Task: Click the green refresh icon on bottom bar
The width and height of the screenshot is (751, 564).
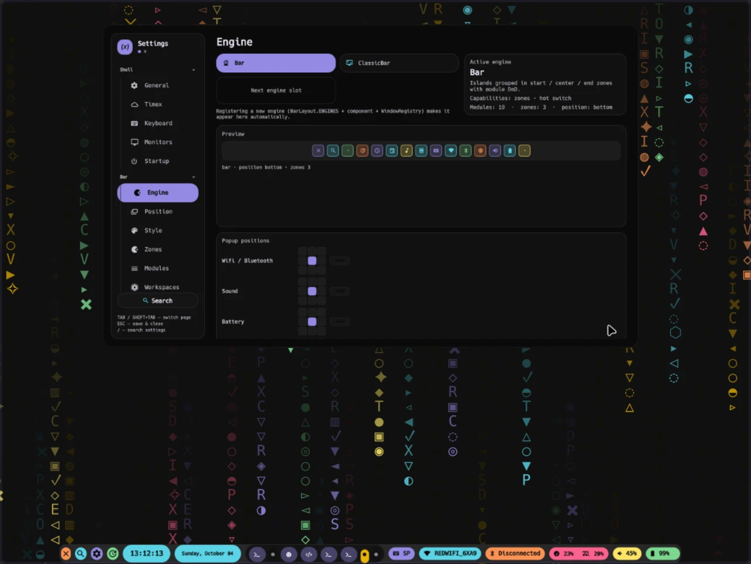Action: [113, 553]
